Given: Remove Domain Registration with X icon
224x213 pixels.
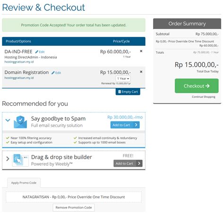Looking at the screenshot, I should point(141,72).
